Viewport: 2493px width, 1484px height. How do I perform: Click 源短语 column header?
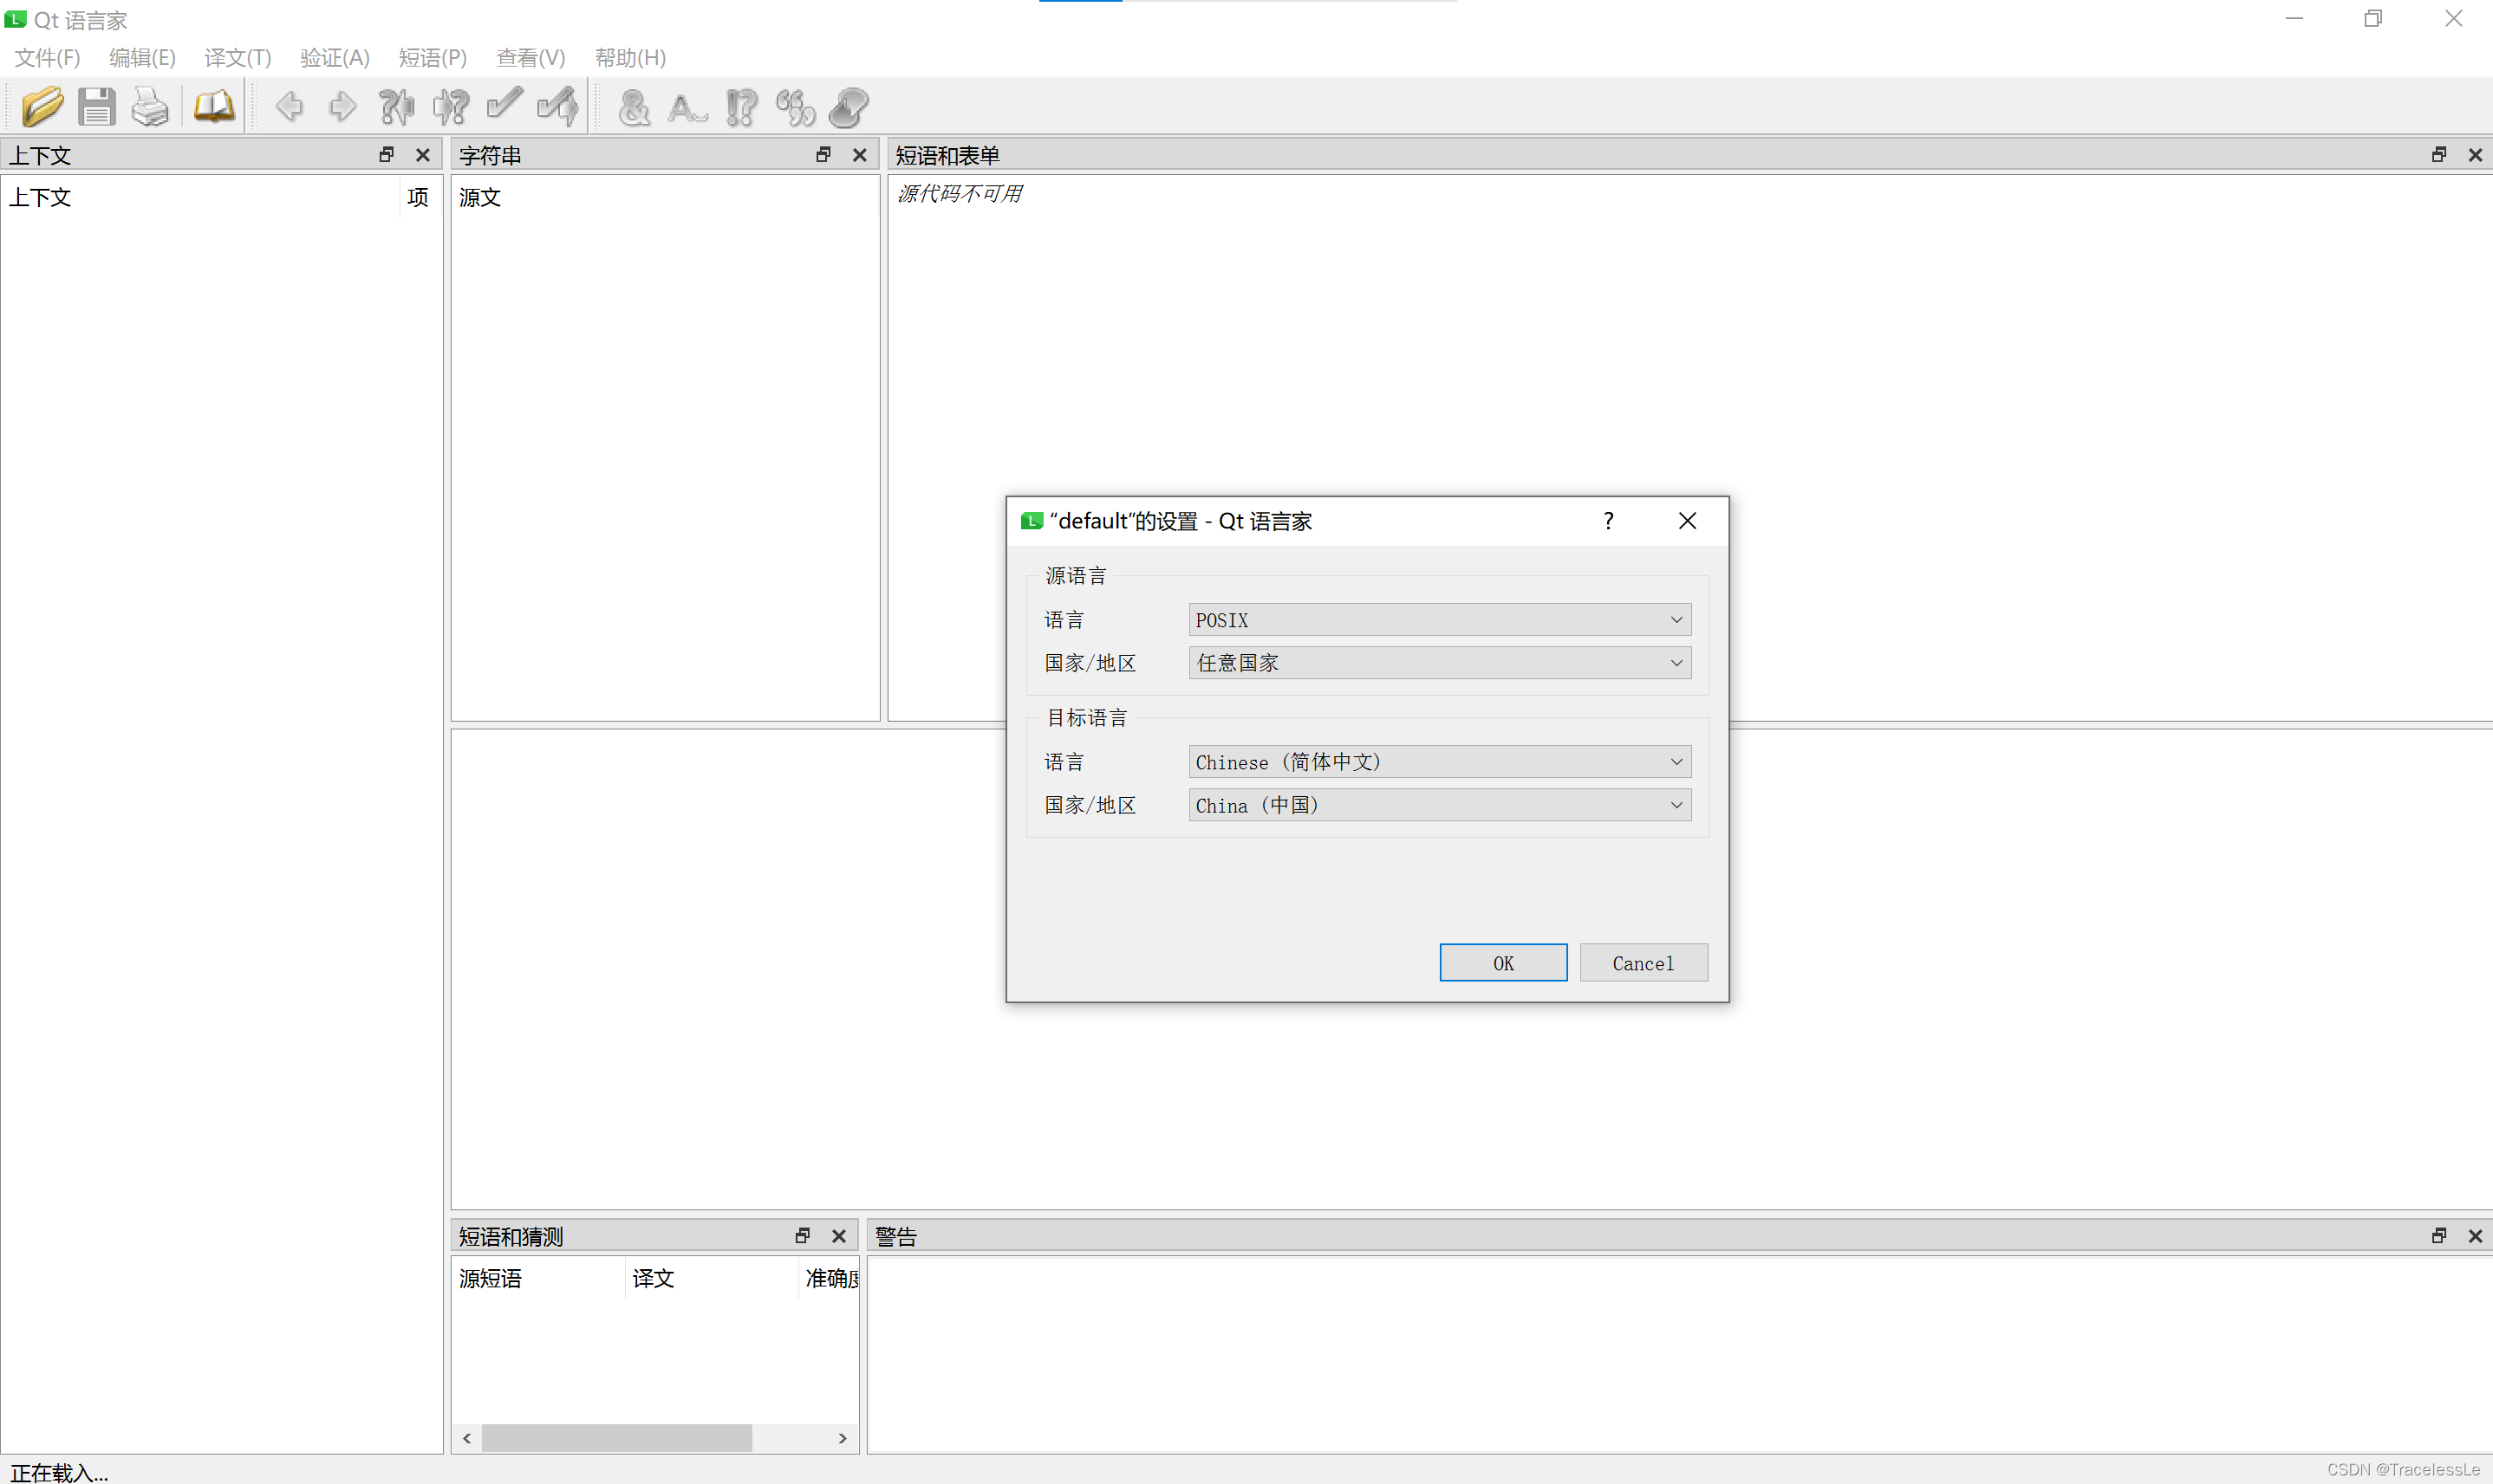tap(538, 1278)
